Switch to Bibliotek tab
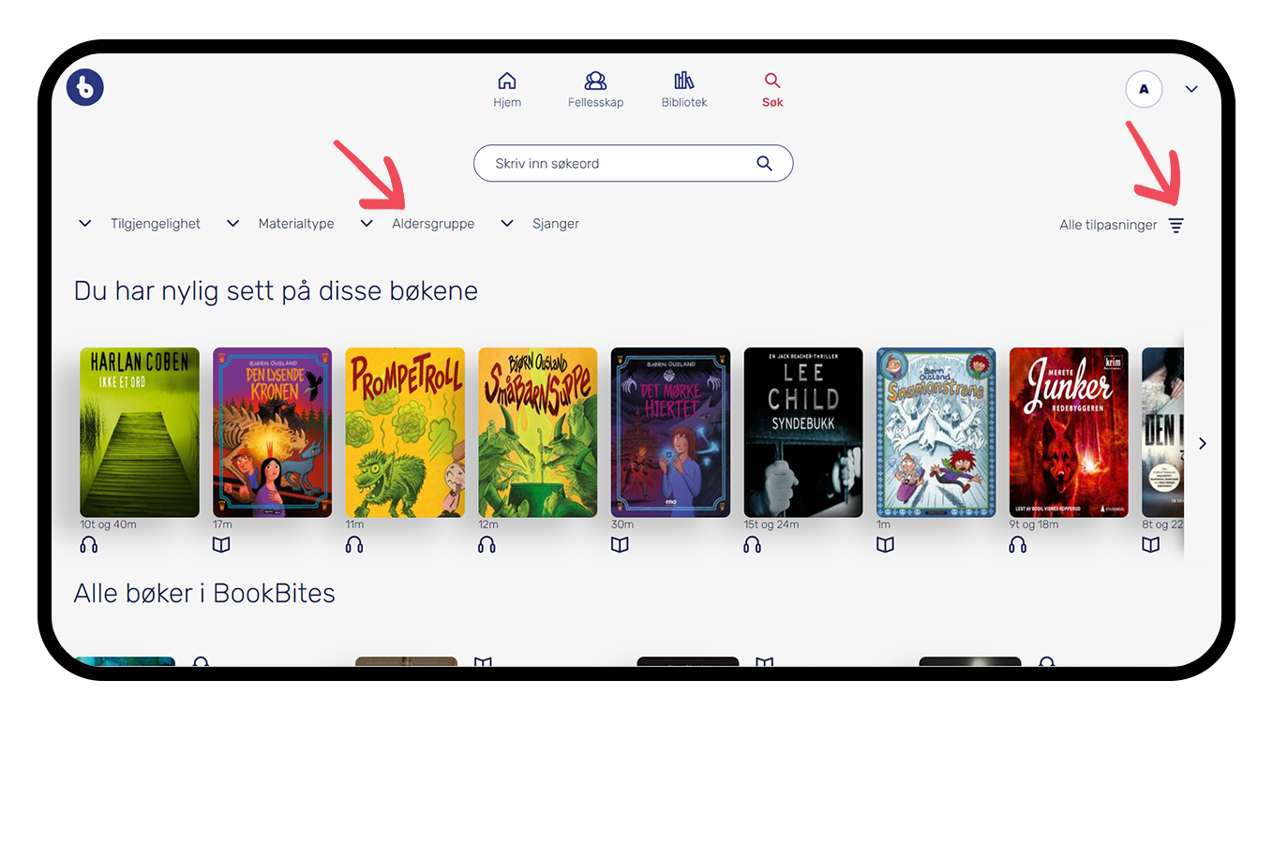 (x=684, y=90)
